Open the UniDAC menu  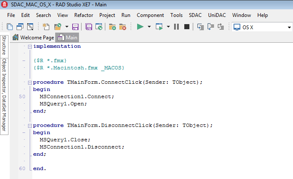point(217,15)
